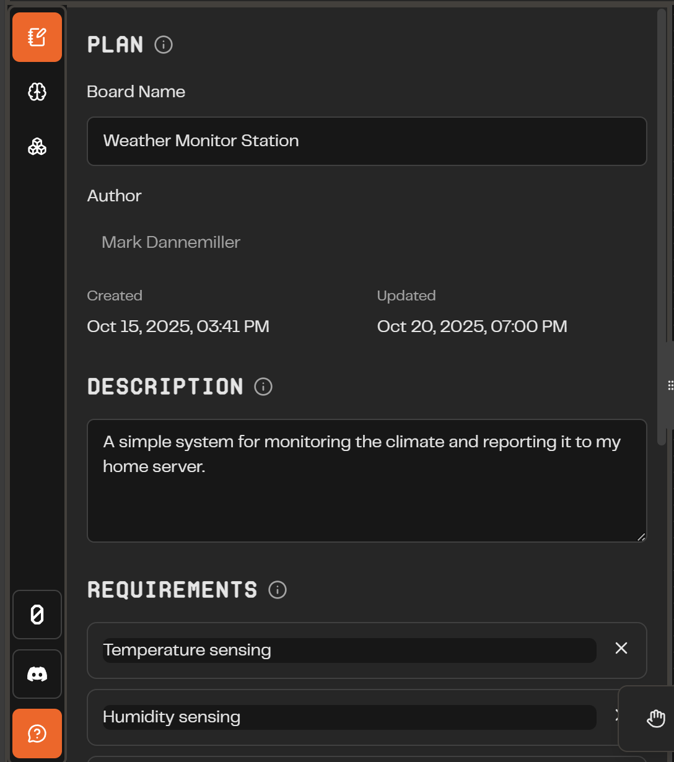Edit the Humidity sensing requirement text
The image size is (674, 762).
click(349, 717)
